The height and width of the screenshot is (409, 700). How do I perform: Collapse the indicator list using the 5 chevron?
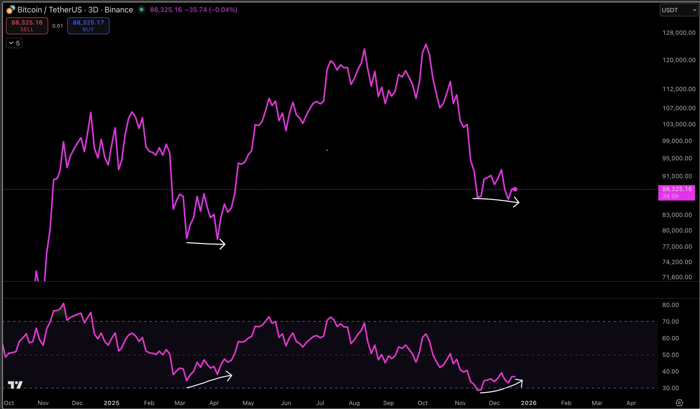click(x=14, y=43)
